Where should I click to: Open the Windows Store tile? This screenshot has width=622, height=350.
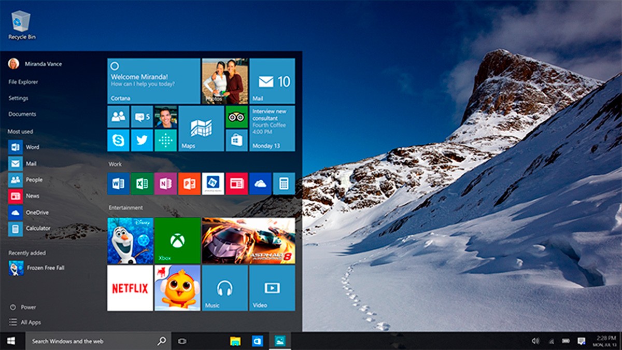237,141
